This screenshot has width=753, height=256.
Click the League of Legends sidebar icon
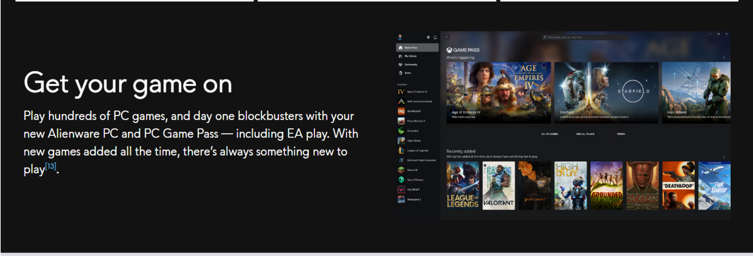click(x=401, y=150)
